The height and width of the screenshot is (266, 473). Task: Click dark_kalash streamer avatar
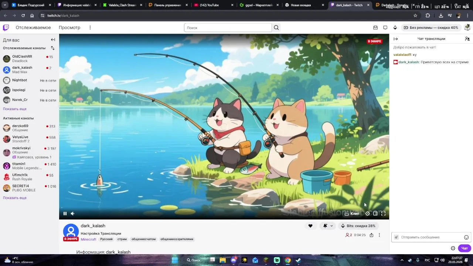(71, 232)
